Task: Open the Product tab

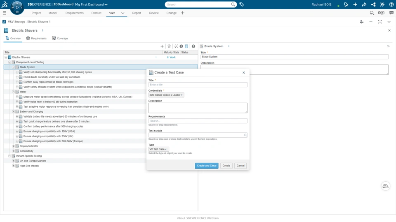Action: [x=96, y=13]
